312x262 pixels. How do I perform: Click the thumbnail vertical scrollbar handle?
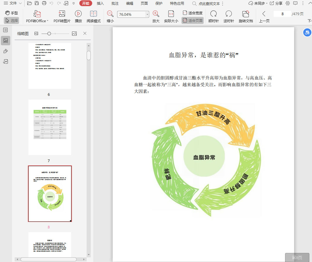point(89,55)
